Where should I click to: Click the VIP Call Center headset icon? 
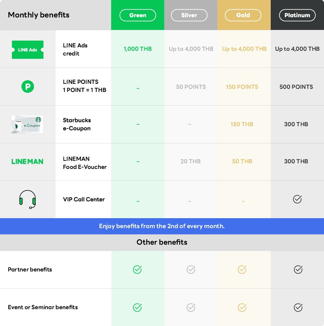pos(27,199)
